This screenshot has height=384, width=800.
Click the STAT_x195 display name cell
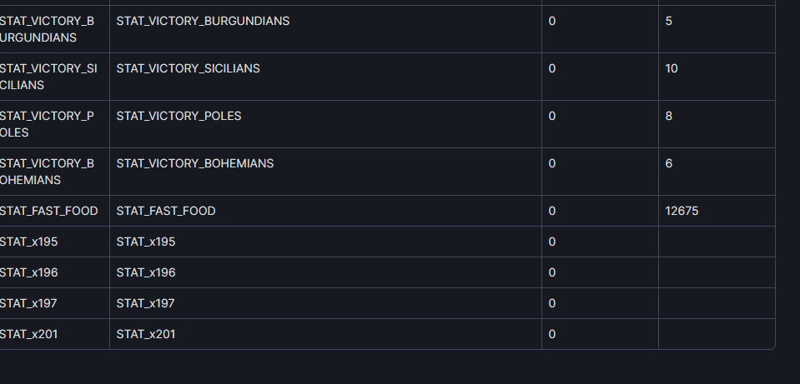click(x=325, y=242)
